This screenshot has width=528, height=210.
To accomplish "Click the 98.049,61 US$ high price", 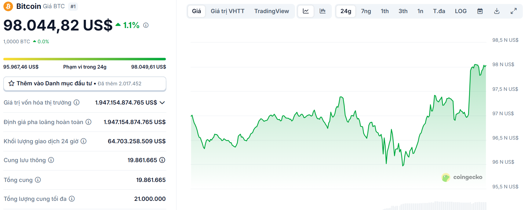I will coord(149,67).
